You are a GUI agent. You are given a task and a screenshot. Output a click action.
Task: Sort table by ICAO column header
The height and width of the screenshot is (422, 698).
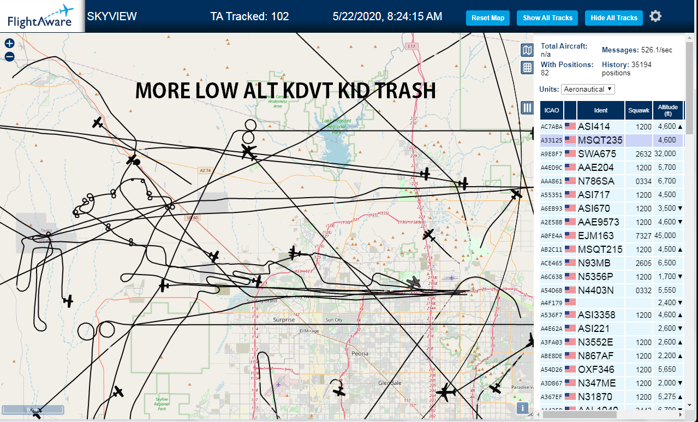tap(552, 110)
